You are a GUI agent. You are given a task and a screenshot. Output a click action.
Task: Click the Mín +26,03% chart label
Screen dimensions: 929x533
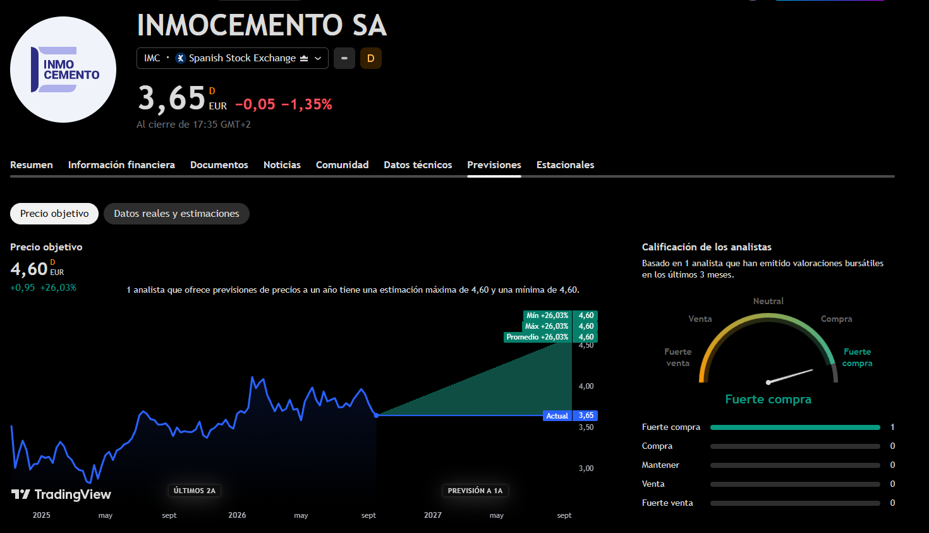[547, 316]
